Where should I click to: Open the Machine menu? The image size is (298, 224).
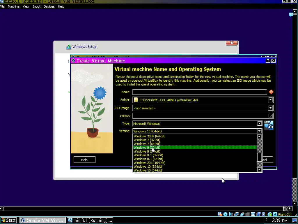point(13,6)
